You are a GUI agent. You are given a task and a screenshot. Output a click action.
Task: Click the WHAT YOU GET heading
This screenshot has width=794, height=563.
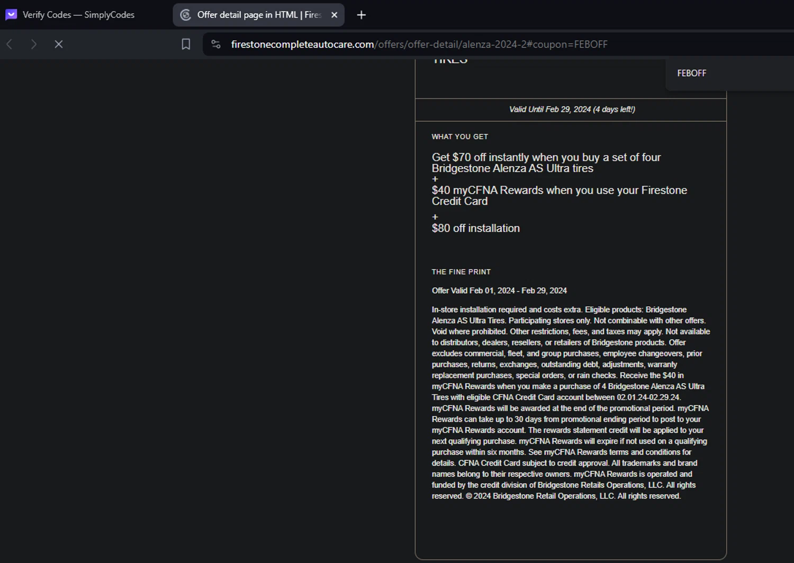point(460,137)
